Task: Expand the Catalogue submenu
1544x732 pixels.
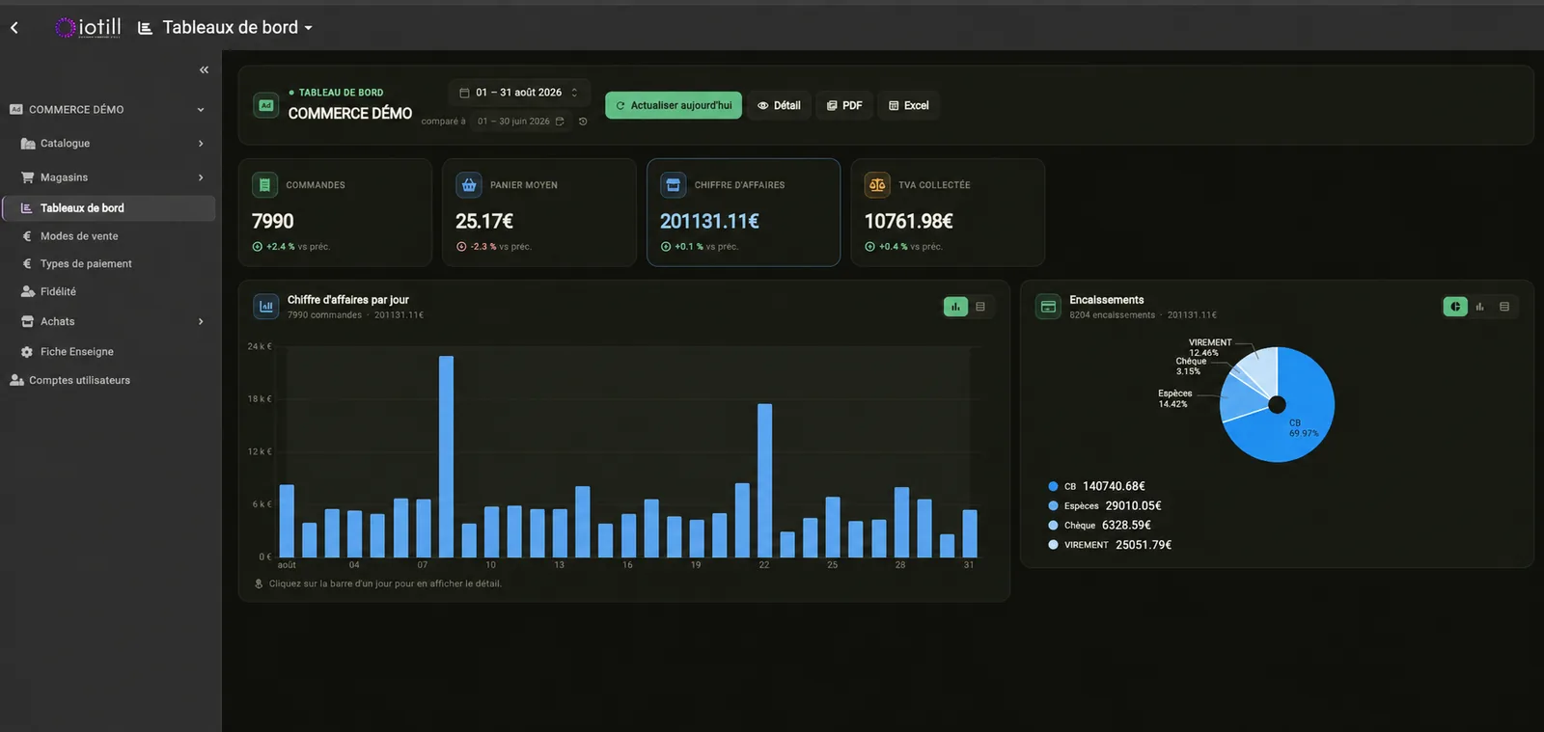Action: click(x=201, y=144)
